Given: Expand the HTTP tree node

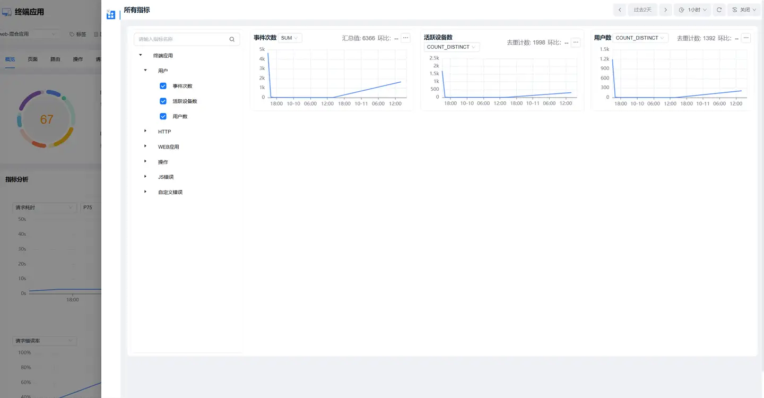Looking at the screenshot, I should (x=145, y=131).
